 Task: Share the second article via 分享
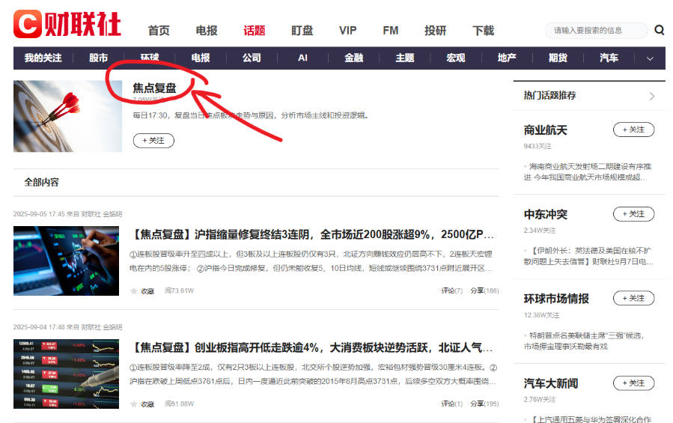pyautogui.click(x=484, y=404)
